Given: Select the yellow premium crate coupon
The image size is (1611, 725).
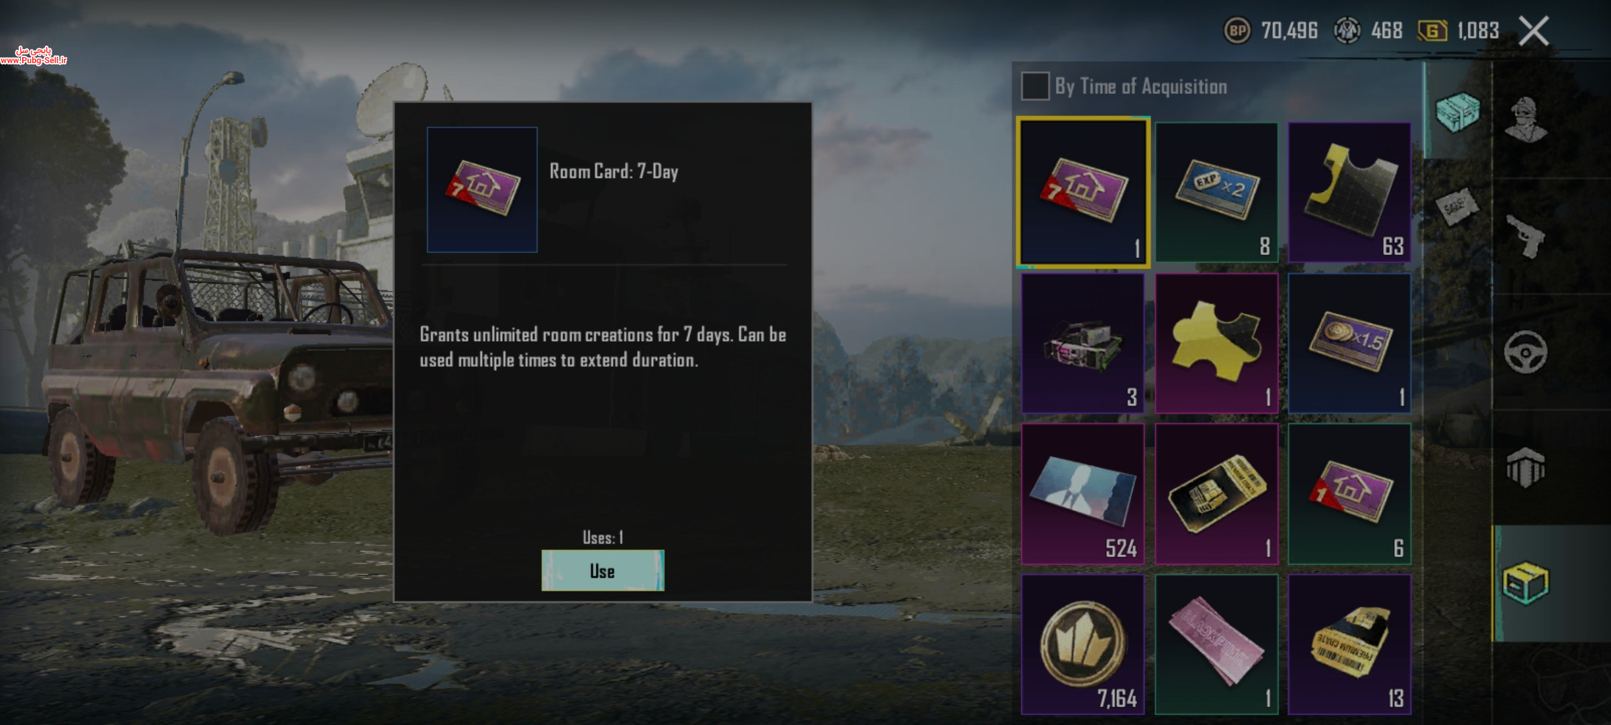Looking at the screenshot, I should point(1349,644).
